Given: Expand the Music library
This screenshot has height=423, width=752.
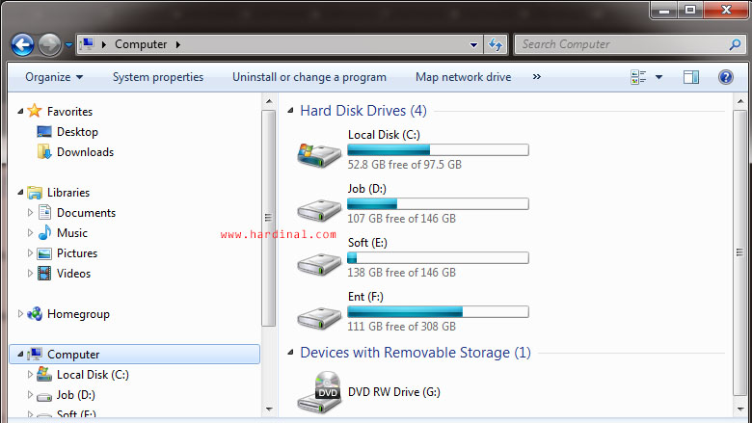Looking at the screenshot, I should [30, 233].
